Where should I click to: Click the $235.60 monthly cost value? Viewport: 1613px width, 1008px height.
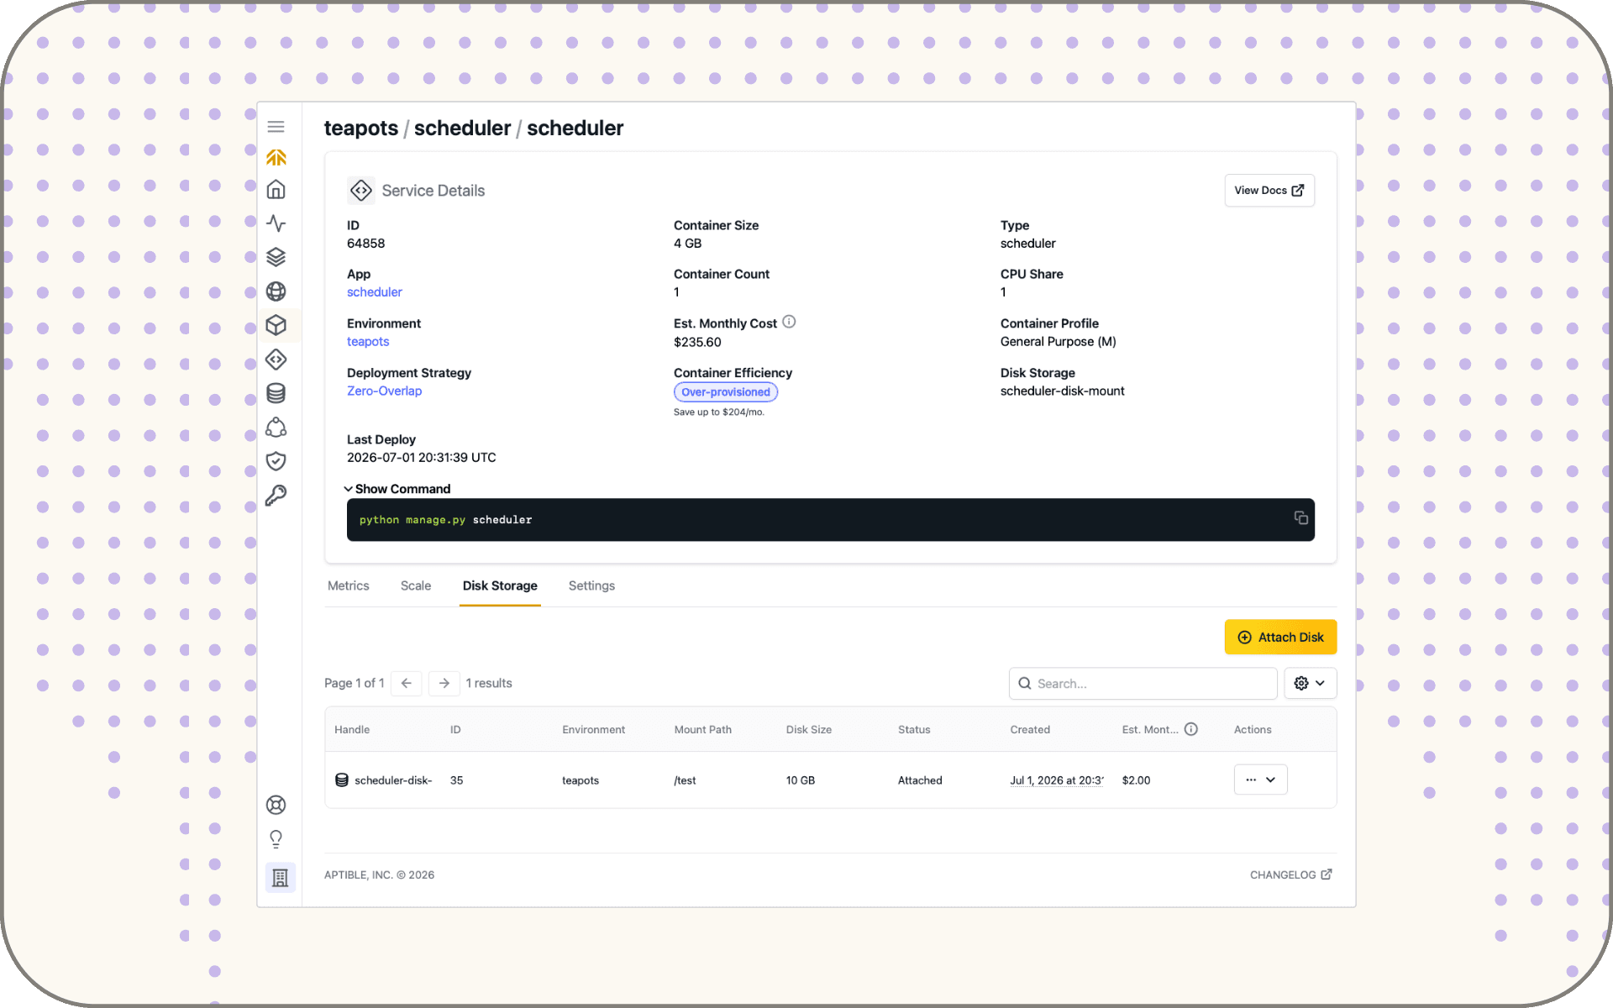[697, 343]
